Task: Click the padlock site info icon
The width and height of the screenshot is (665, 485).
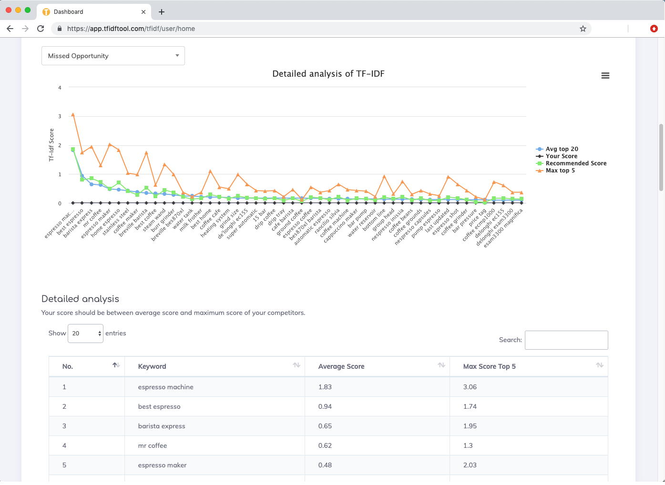Action: click(x=59, y=29)
